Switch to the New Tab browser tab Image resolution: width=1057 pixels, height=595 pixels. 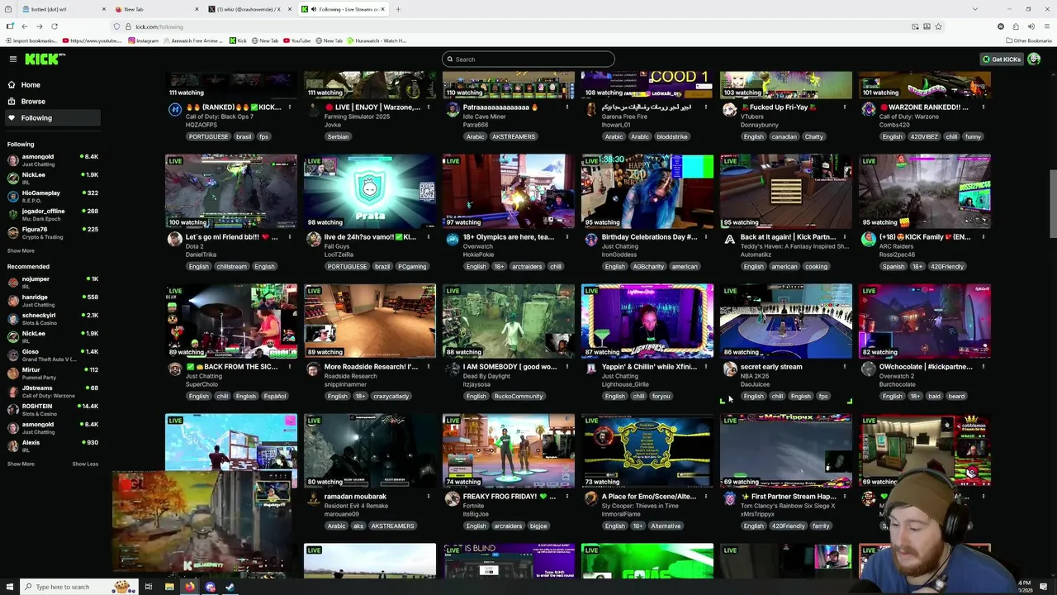pos(157,9)
